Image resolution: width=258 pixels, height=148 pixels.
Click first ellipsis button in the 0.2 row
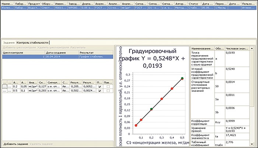point(4,87)
